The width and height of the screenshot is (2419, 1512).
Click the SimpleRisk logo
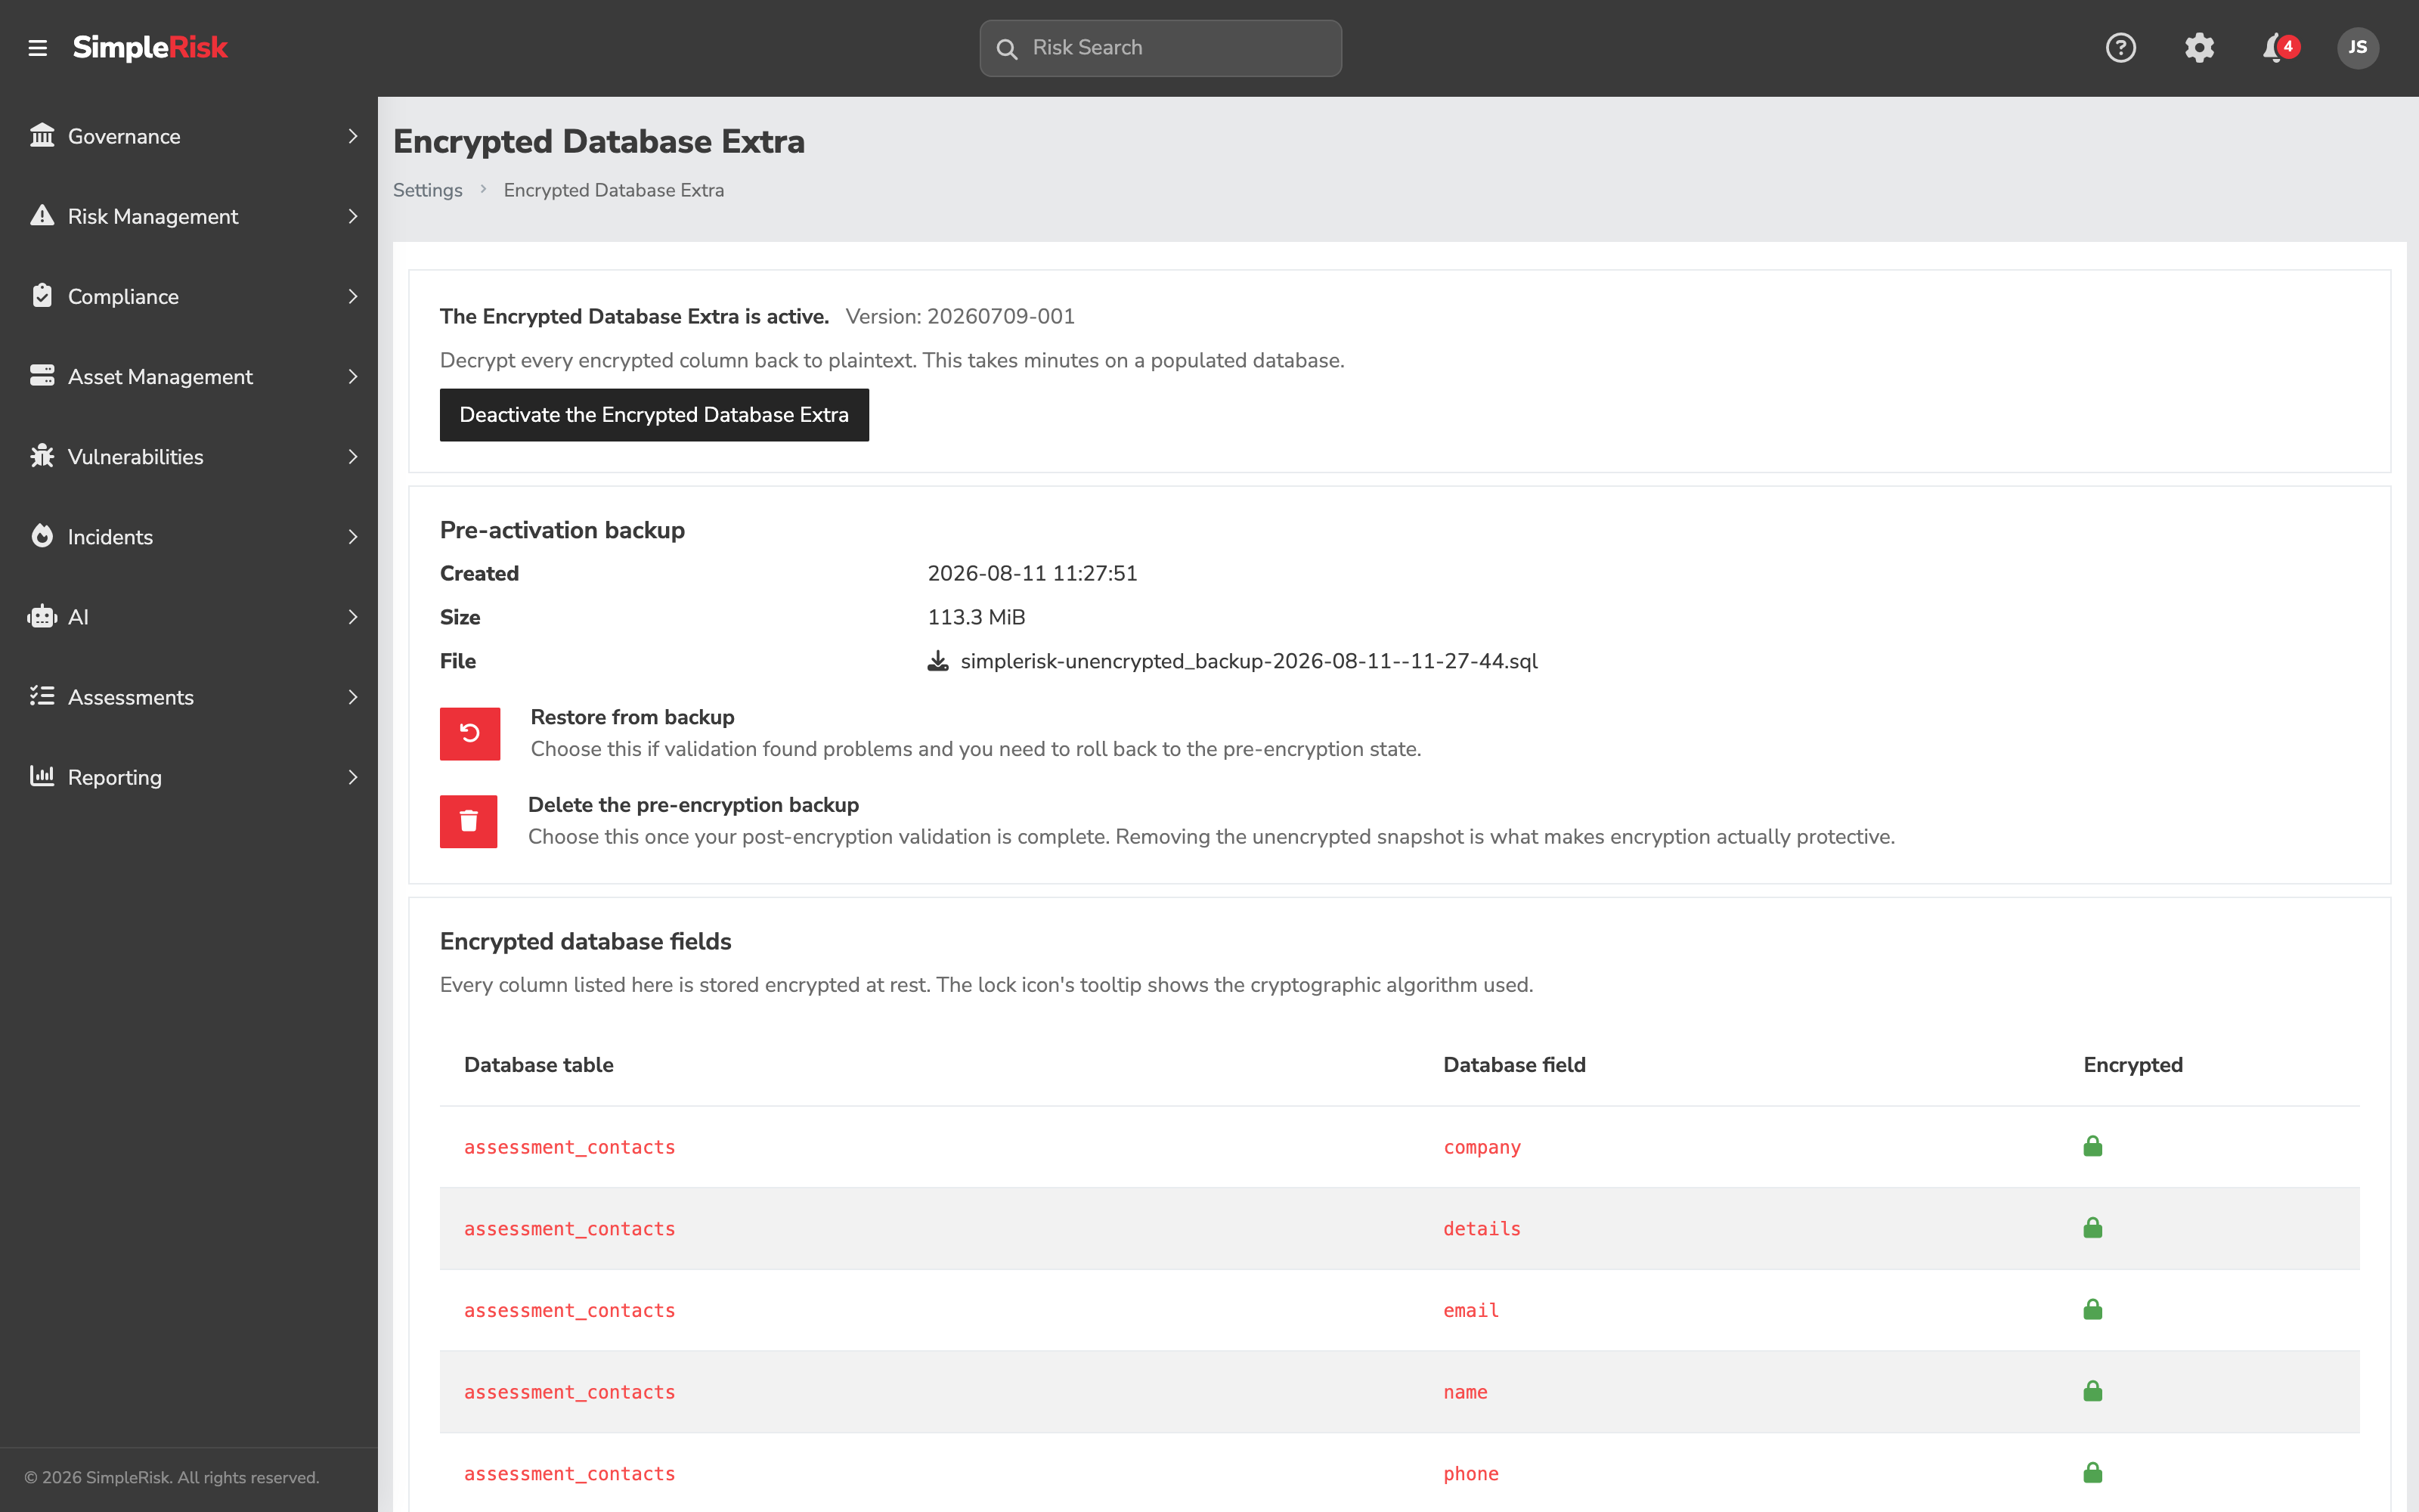pyautogui.click(x=150, y=47)
